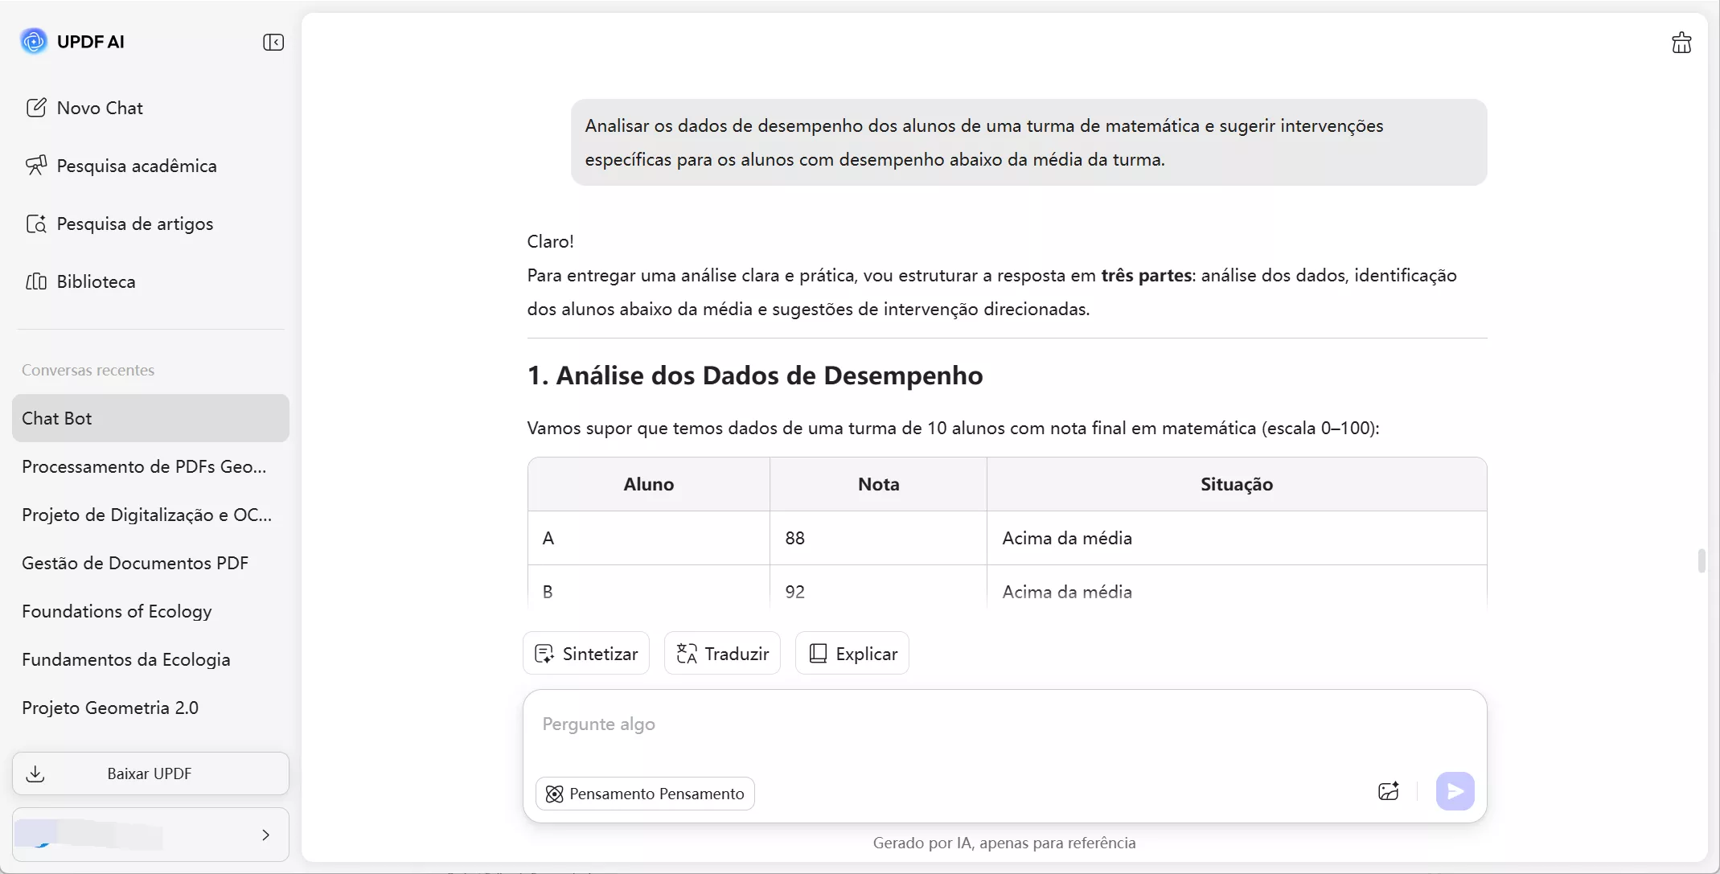Select the Sintetizar tool below the response
The height and width of the screenshot is (874, 1720).
(585, 653)
